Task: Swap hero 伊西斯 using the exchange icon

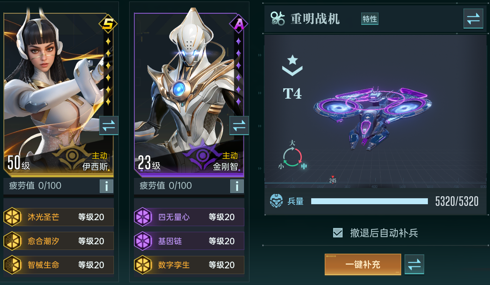Action: (109, 126)
